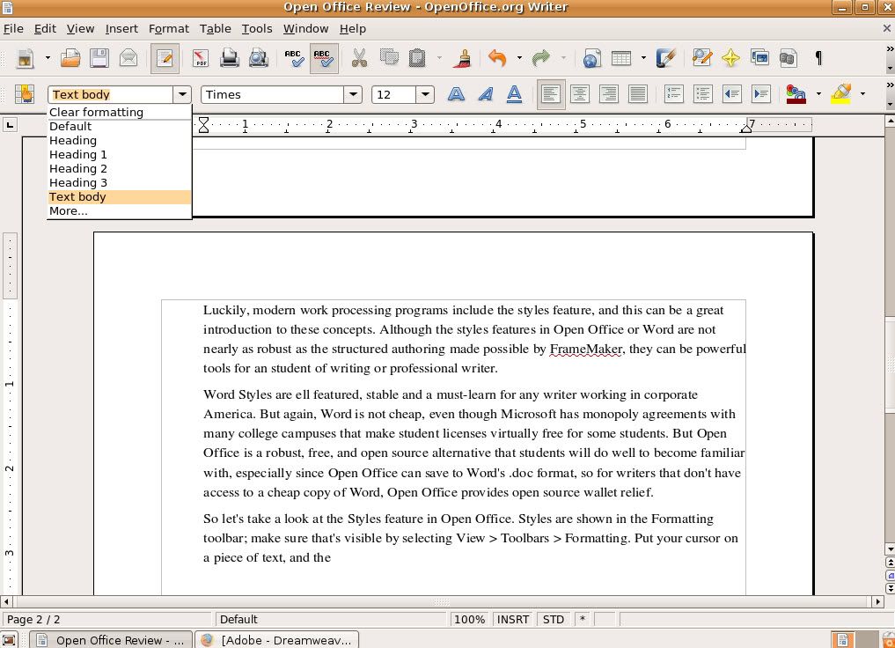Open the Table size dropdown arrow
Screen dimensions: 895x648
643,58
